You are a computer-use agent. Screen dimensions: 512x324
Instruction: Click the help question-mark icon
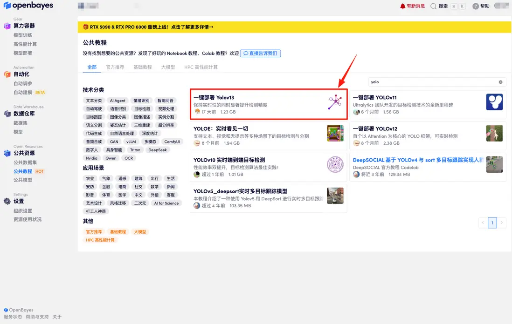[x=476, y=6]
